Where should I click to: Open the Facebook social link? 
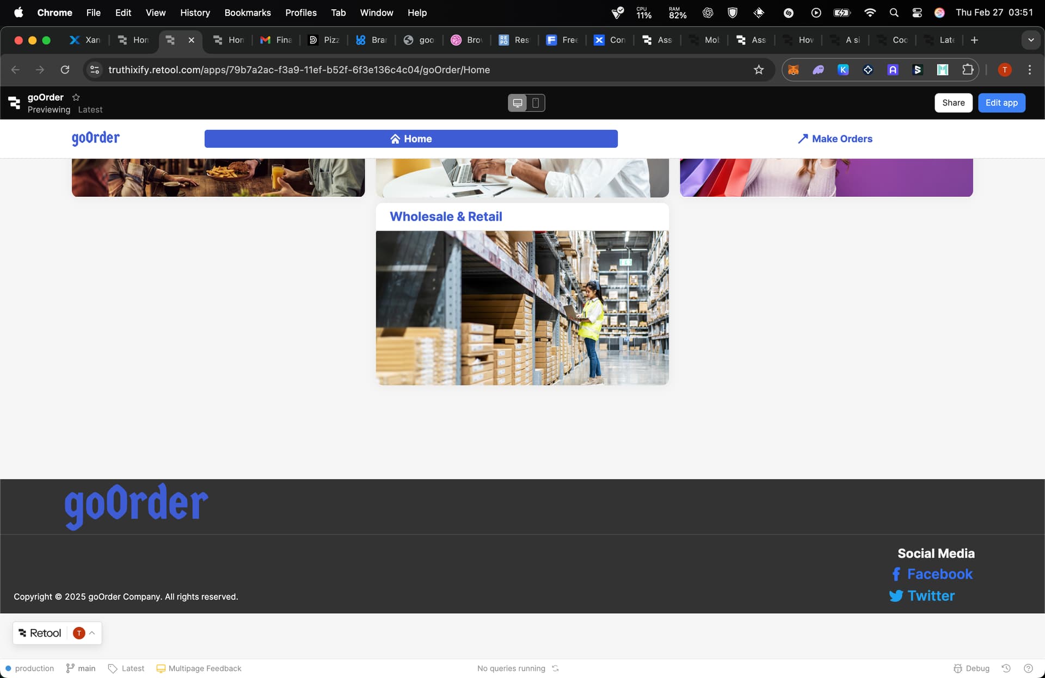point(932,574)
